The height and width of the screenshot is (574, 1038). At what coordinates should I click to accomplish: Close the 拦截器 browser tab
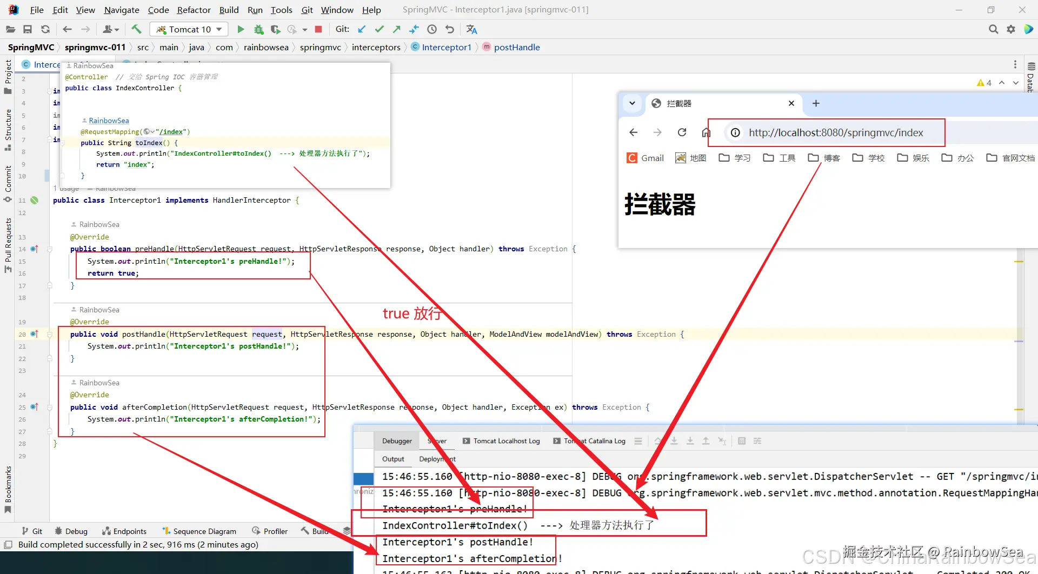pos(791,103)
